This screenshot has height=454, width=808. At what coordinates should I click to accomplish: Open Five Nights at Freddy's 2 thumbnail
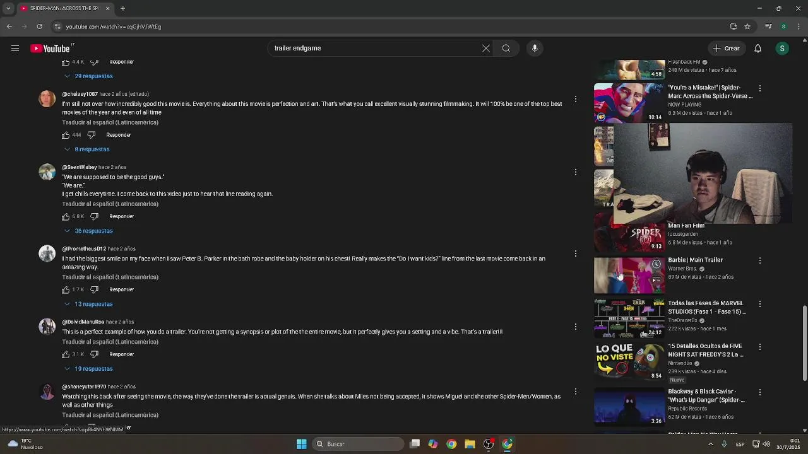coord(629,361)
